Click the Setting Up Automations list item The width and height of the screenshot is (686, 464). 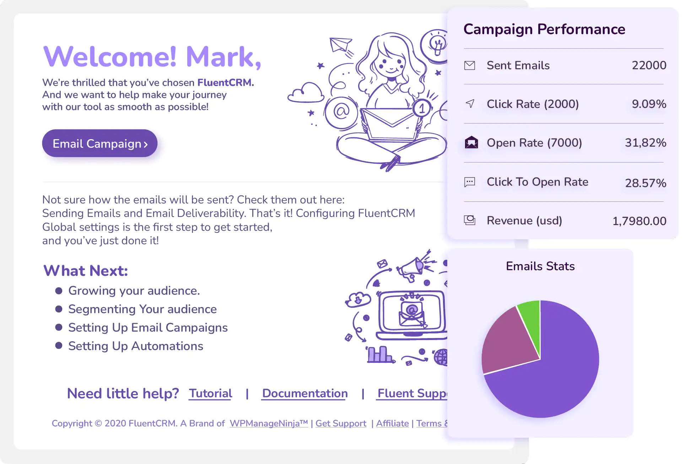coord(136,346)
